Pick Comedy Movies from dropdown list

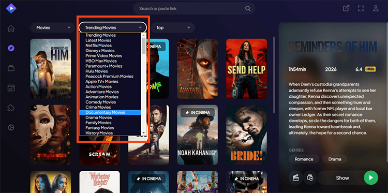click(110, 102)
